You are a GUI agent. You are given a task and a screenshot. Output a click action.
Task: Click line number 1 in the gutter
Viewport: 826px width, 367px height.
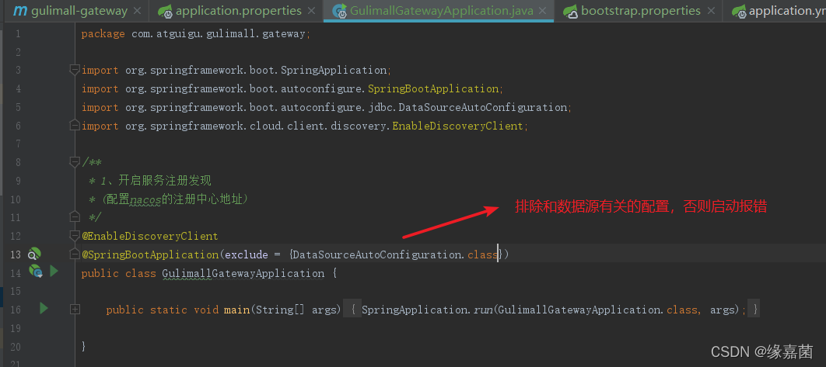tap(18, 33)
